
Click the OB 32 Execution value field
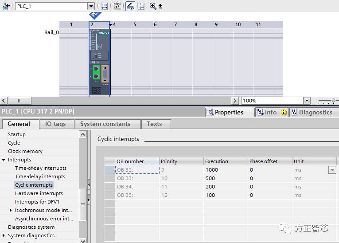[225, 170]
